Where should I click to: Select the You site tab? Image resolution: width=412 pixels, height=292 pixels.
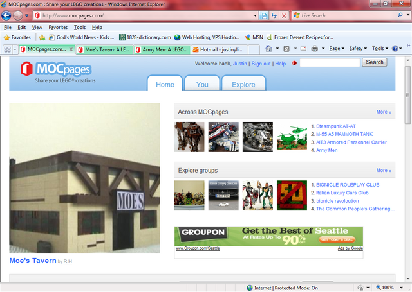[x=202, y=83]
